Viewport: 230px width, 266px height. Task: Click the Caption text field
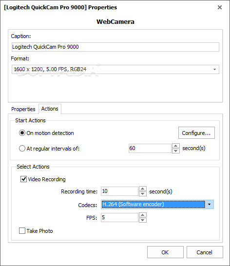point(115,47)
